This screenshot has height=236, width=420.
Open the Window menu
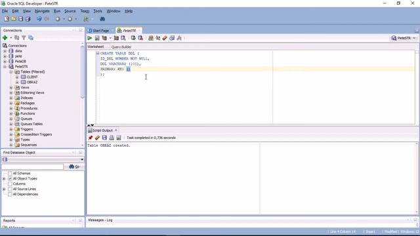114,11
